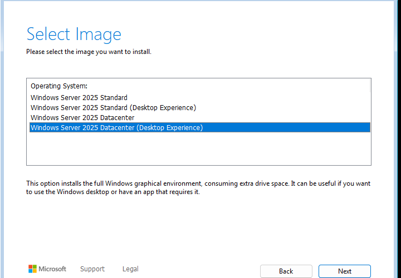The height and width of the screenshot is (278, 401).
Task: Click highlighted Datacenter (Desktop Experience) entry
Action: pos(200,127)
